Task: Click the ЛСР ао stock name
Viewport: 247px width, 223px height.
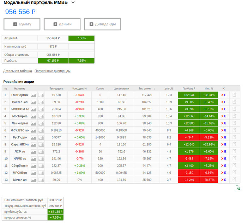Action: pyautogui.click(x=20, y=151)
